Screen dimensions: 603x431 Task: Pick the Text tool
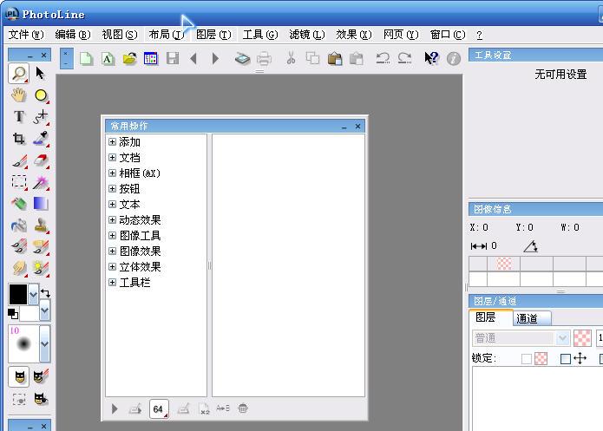coord(18,117)
